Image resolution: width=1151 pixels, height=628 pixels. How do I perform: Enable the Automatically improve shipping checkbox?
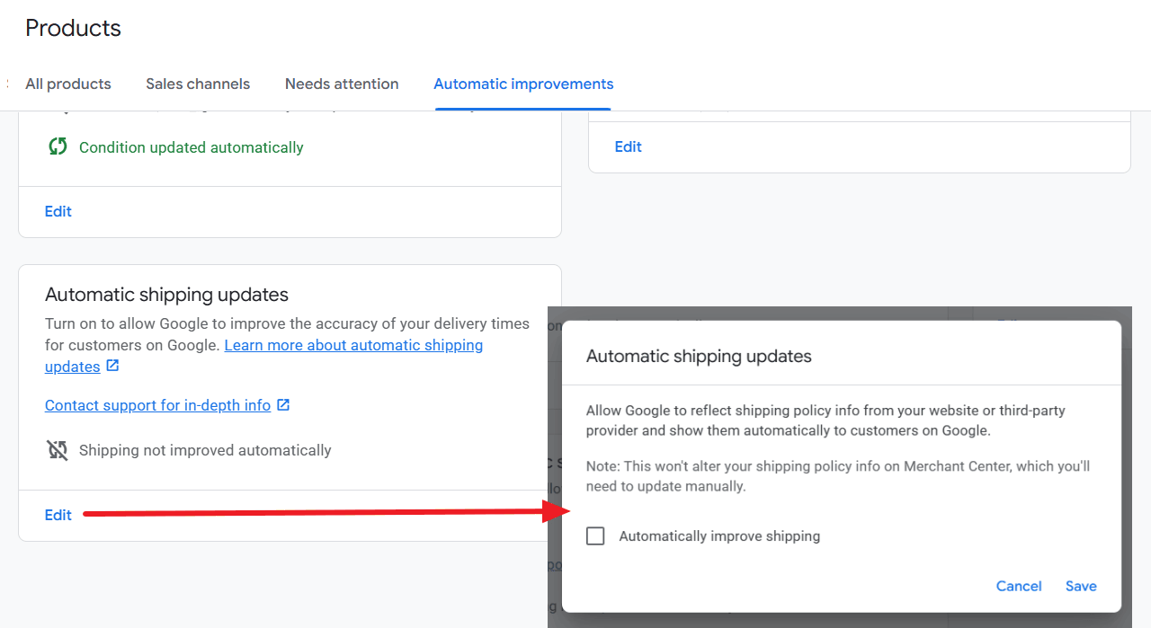pyautogui.click(x=595, y=536)
